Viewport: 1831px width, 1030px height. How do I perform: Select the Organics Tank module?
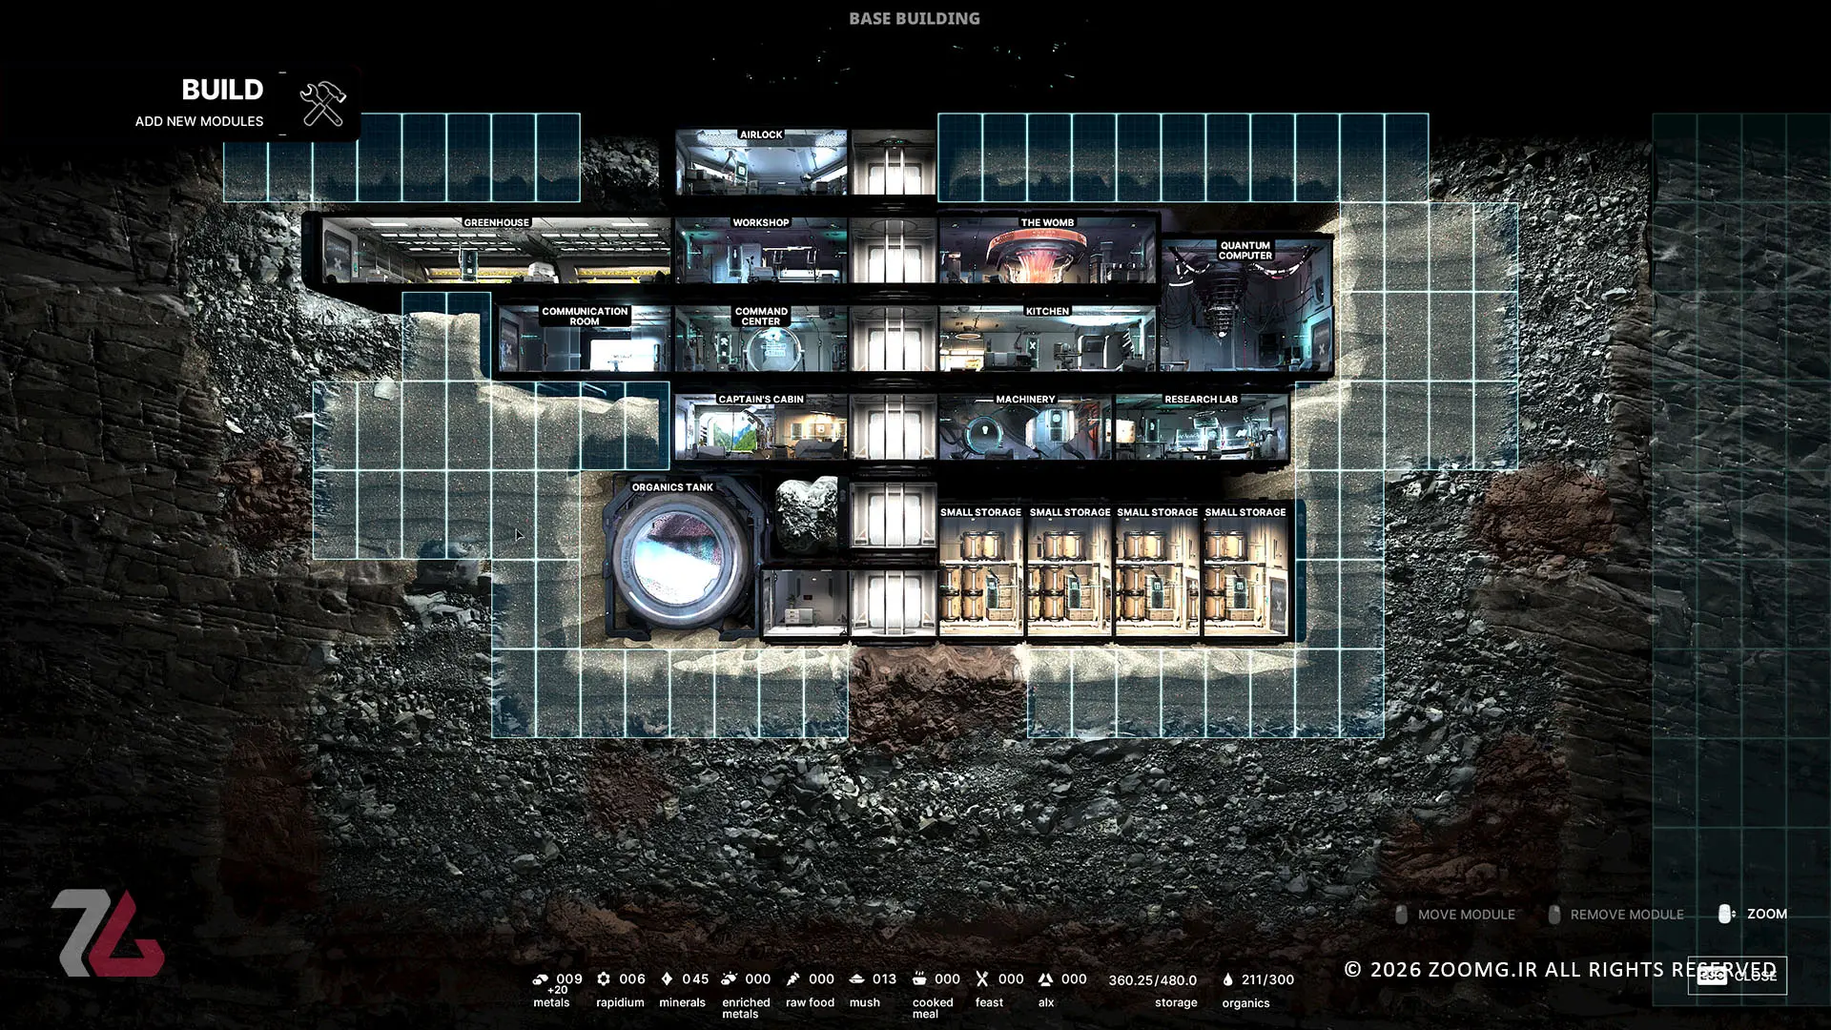[x=681, y=558]
